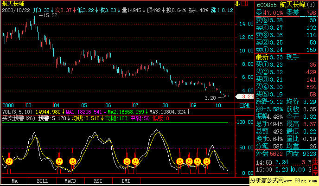Click the 均价 3.29 average price field
This screenshot has width=319, height=186.
pos(301,102)
